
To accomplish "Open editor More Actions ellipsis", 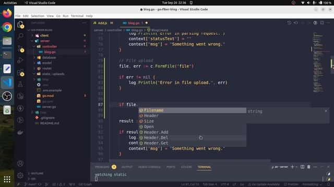I will (328, 23).
